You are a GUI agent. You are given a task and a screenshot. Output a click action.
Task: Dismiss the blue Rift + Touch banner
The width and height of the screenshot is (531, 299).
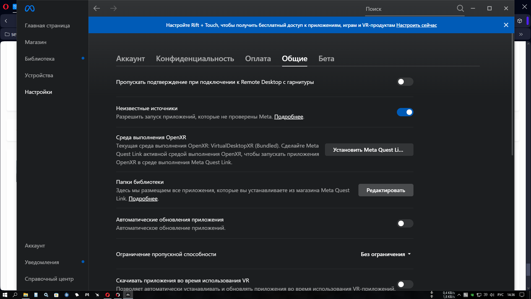506,25
